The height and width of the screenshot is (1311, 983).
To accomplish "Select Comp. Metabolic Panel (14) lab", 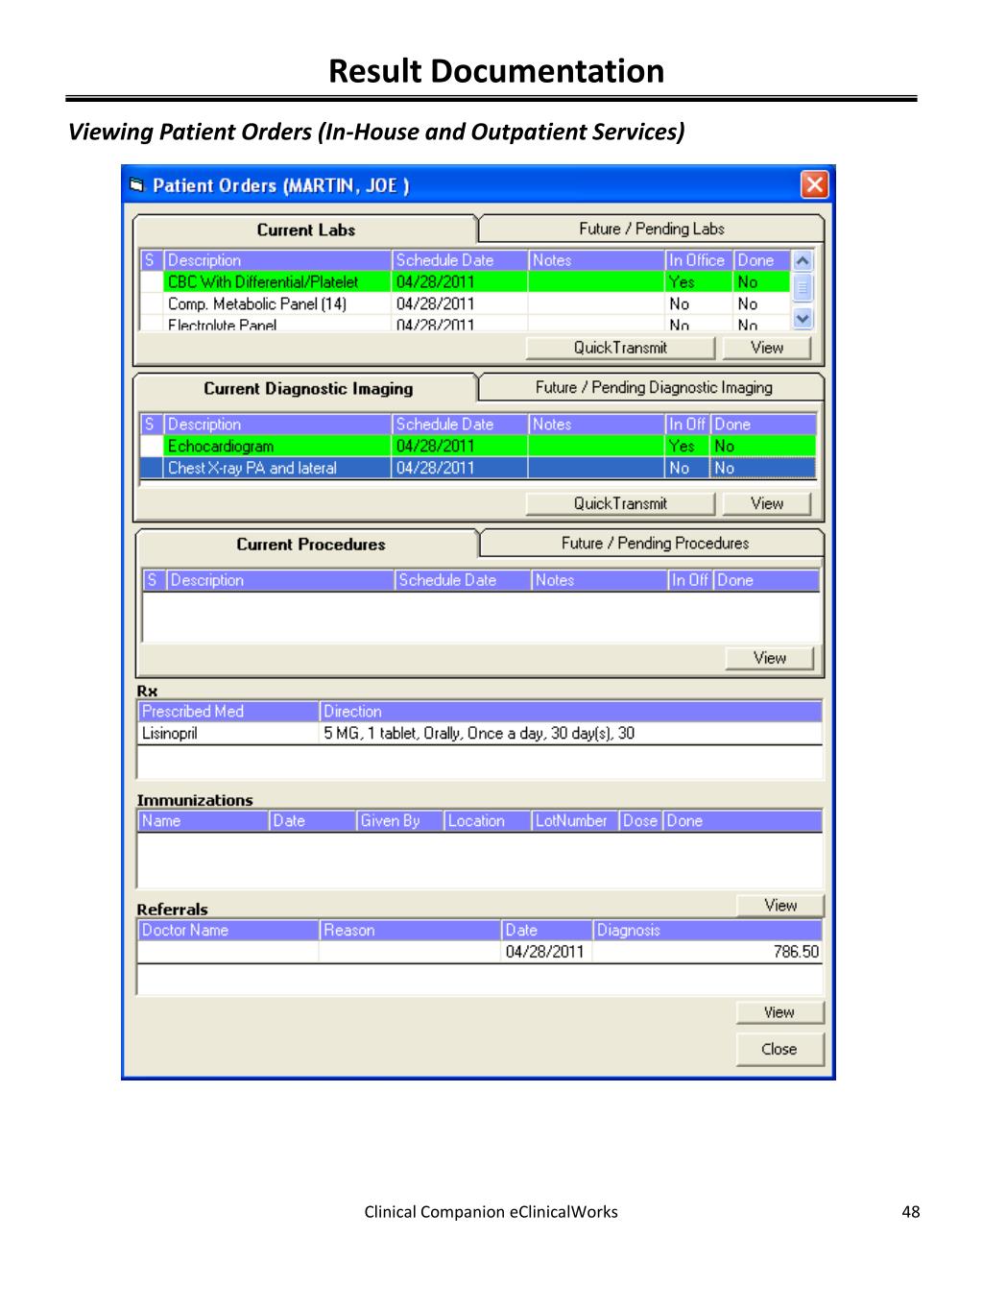I will click(x=256, y=304).
